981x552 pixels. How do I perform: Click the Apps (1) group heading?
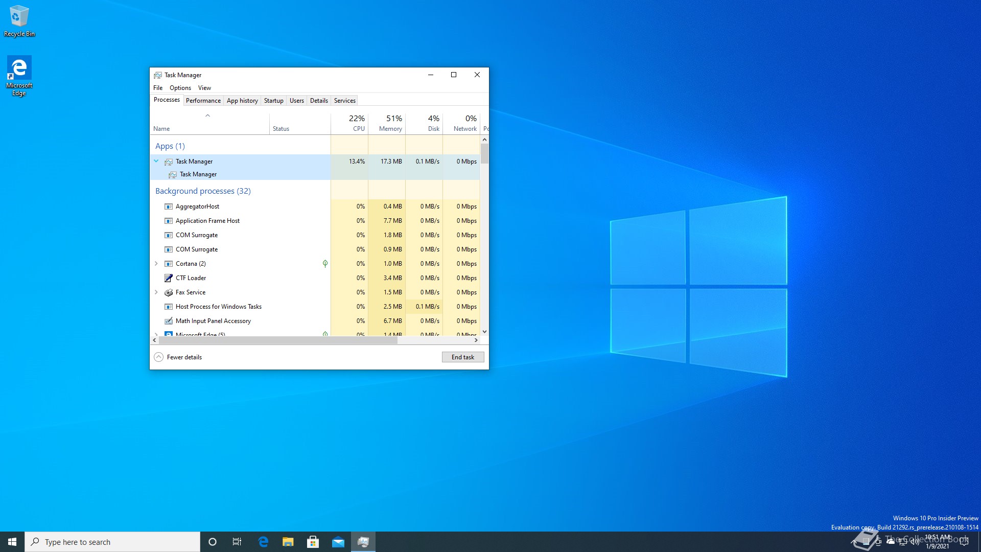[170, 146]
